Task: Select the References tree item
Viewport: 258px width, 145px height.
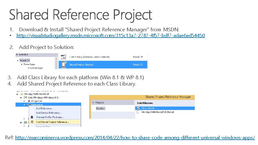Action: pos(37,104)
